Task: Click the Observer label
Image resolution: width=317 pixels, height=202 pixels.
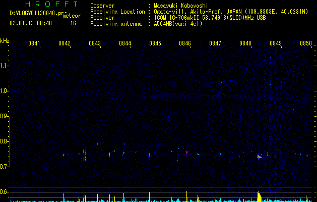Action: tap(102, 6)
